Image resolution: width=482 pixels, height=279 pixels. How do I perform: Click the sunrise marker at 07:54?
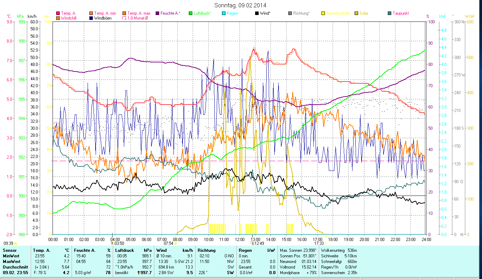(x=176, y=243)
